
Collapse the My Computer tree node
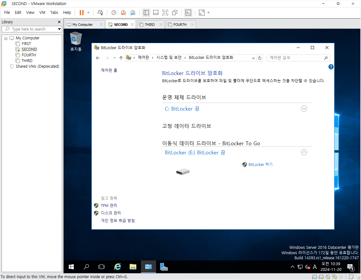[6, 38]
